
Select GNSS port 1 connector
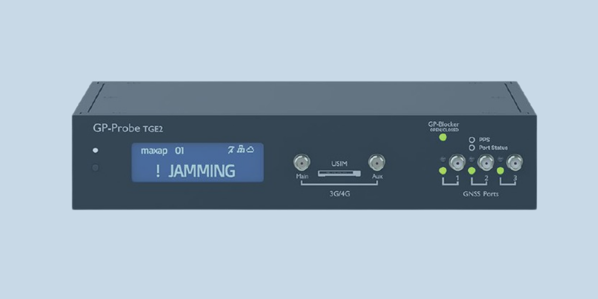tap(457, 162)
